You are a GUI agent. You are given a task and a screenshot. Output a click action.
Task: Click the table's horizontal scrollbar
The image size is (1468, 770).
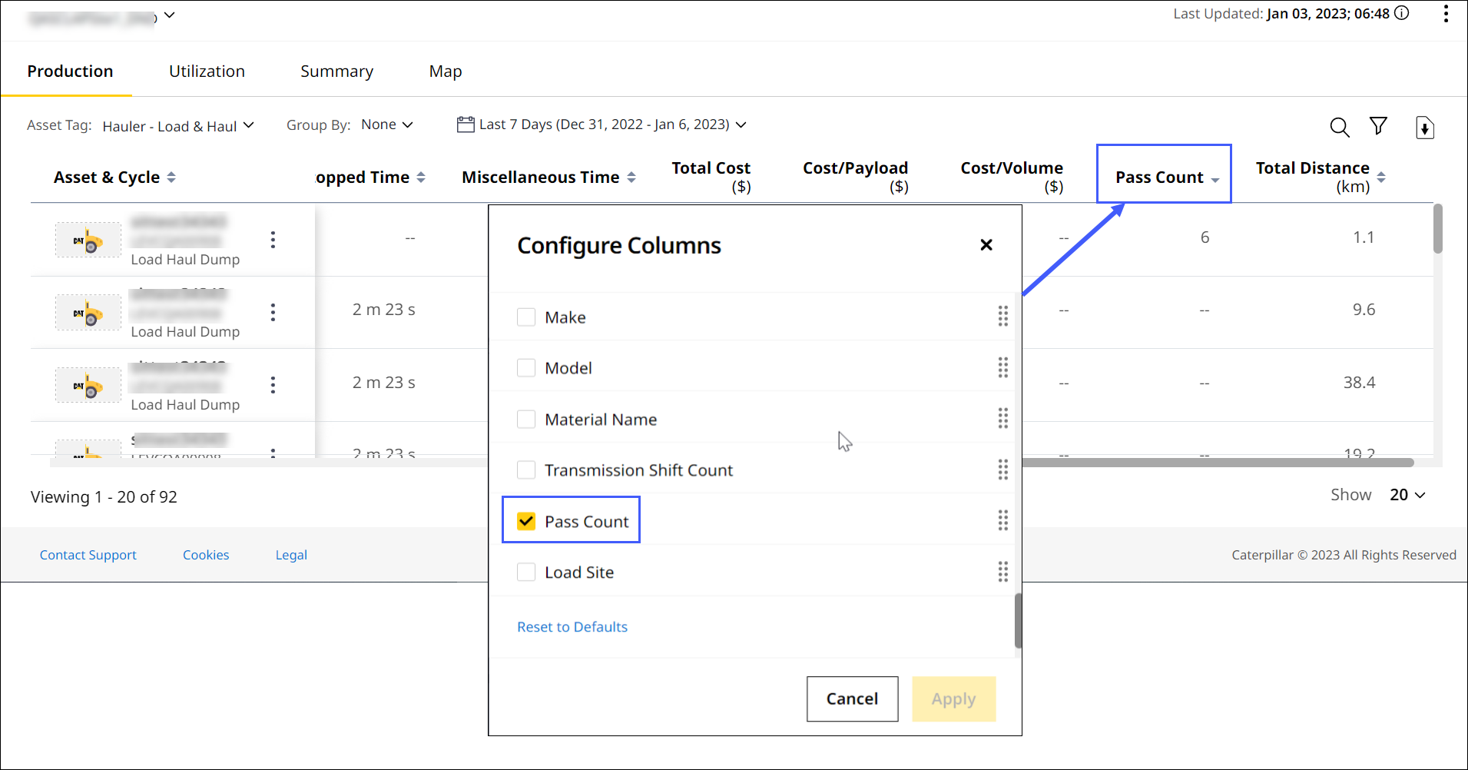click(1217, 463)
